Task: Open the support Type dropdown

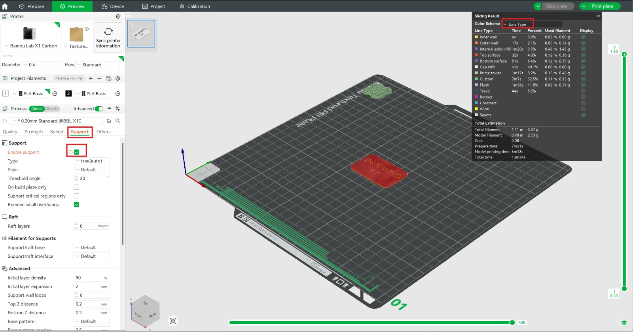Action: [x=91, y=161]
